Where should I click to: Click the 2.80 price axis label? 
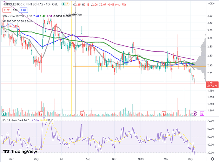pyautogui.click(x=210, y=47)
